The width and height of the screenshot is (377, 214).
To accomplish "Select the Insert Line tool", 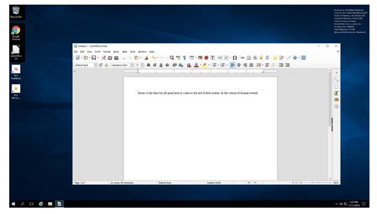I will tap(289, 58).
